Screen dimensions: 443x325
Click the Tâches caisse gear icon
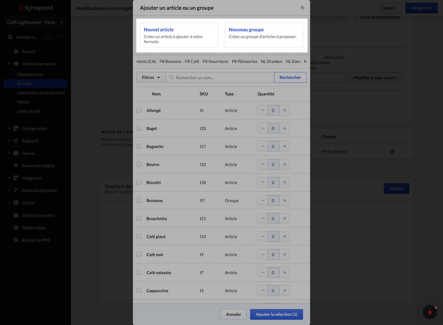pos(16,228)
